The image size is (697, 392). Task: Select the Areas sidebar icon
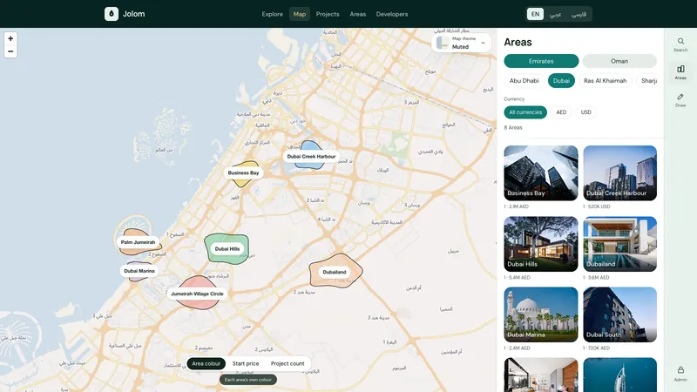[x=680, y=72]
